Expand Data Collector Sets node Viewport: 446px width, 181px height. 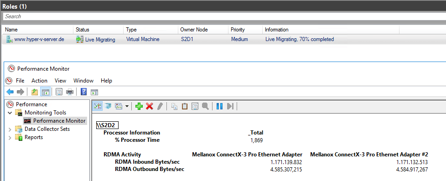click(x=10, y=129)
